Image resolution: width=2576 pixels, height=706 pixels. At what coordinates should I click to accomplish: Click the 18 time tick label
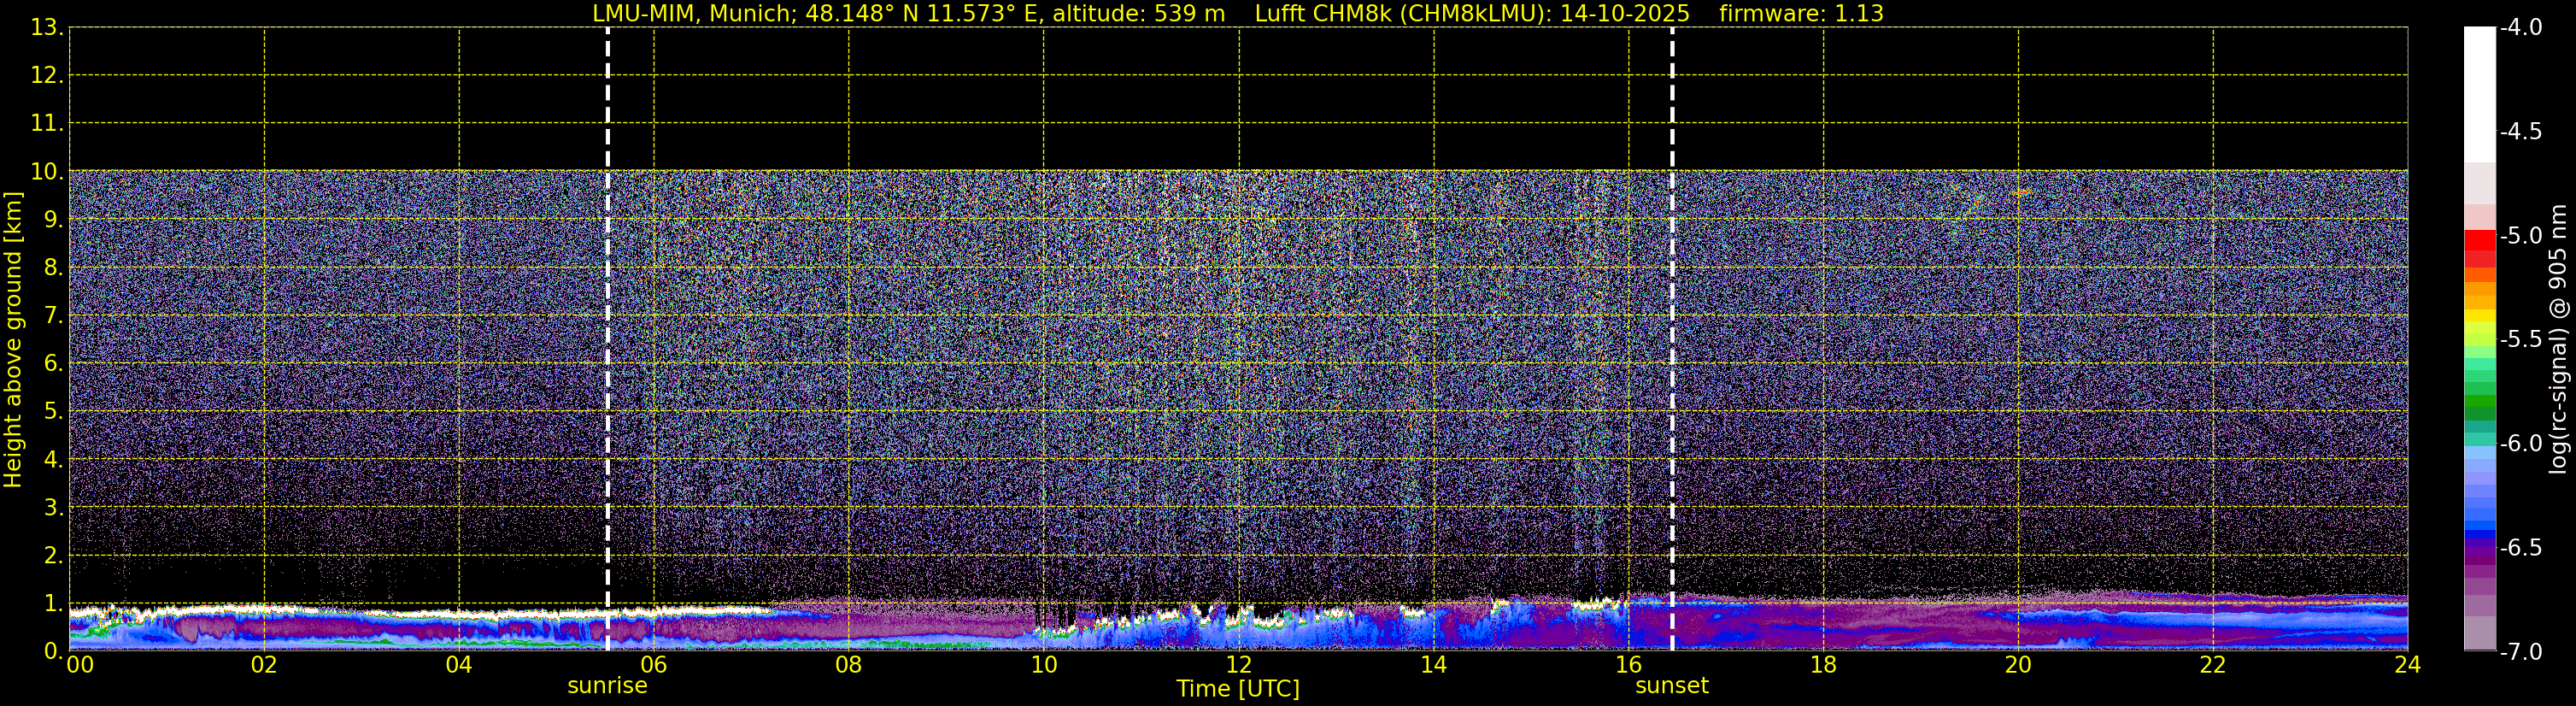pyautogui.click(x=1824, y=665)
